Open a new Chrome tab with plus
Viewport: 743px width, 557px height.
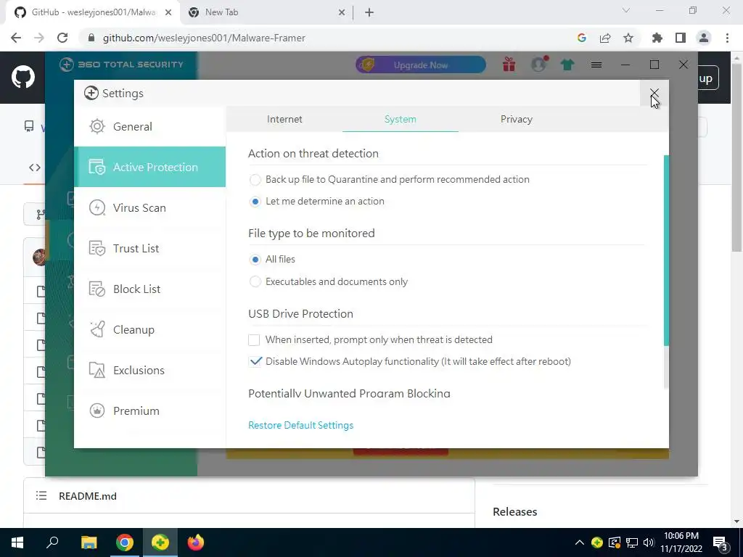[369, 13]
